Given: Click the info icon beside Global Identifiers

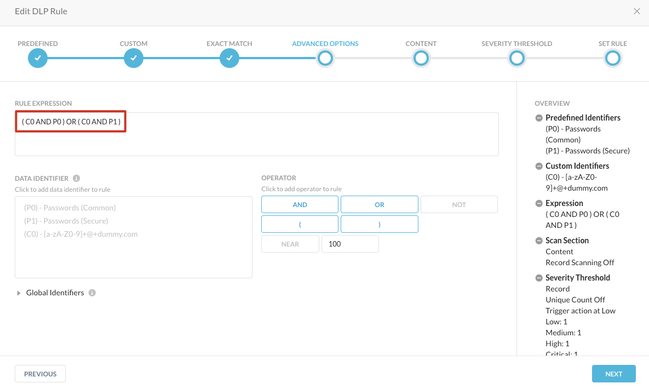Looking at the screenshot, I should click(92, 293).
